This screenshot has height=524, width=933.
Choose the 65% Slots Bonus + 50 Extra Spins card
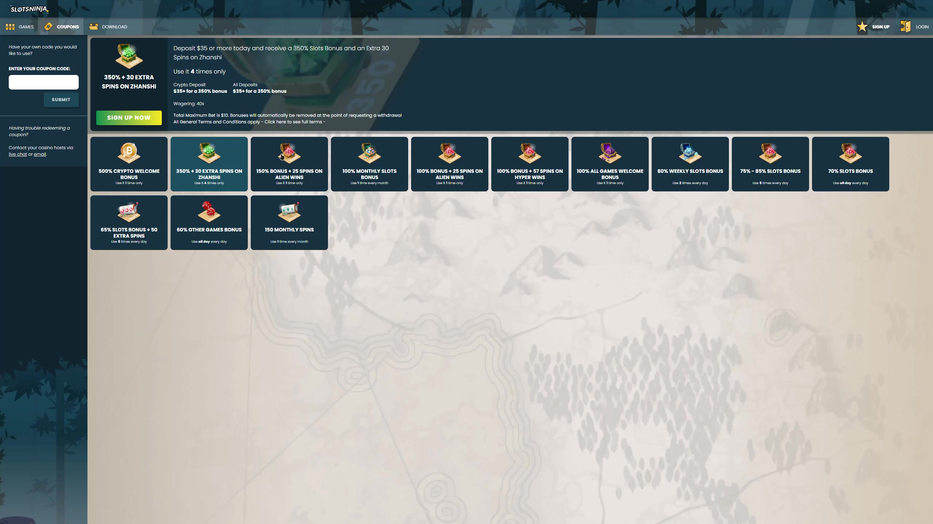coord(129,223)
